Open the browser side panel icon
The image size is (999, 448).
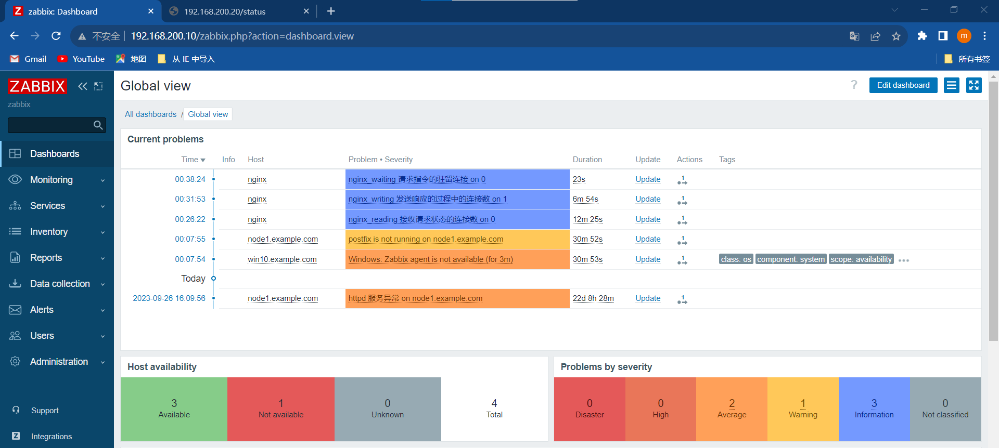(x=943, y=36)
